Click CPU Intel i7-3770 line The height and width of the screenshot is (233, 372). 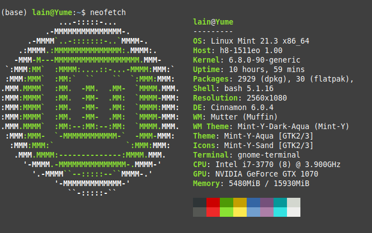(267, 164)
